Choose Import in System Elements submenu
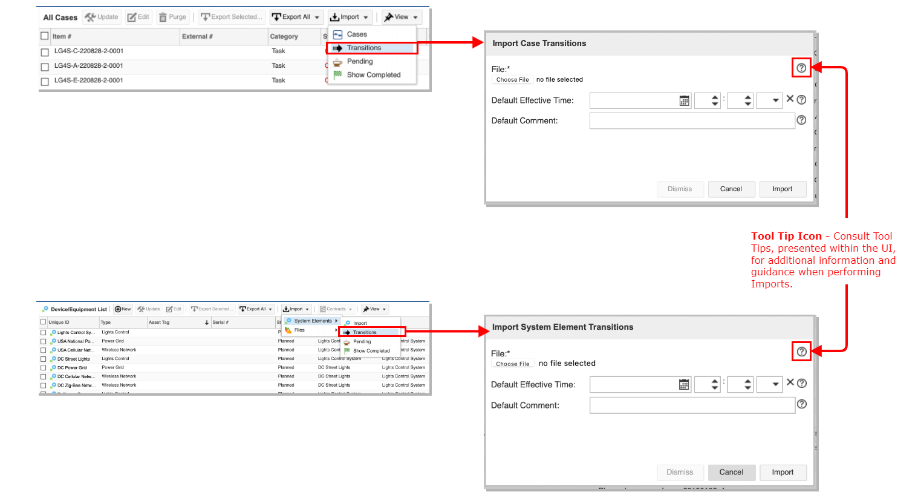This screenshot has width=918, height=501. (x=369, y=323)
